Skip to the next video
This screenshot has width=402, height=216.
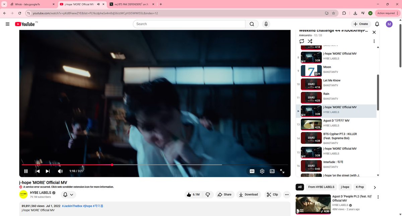click(48, 171)
